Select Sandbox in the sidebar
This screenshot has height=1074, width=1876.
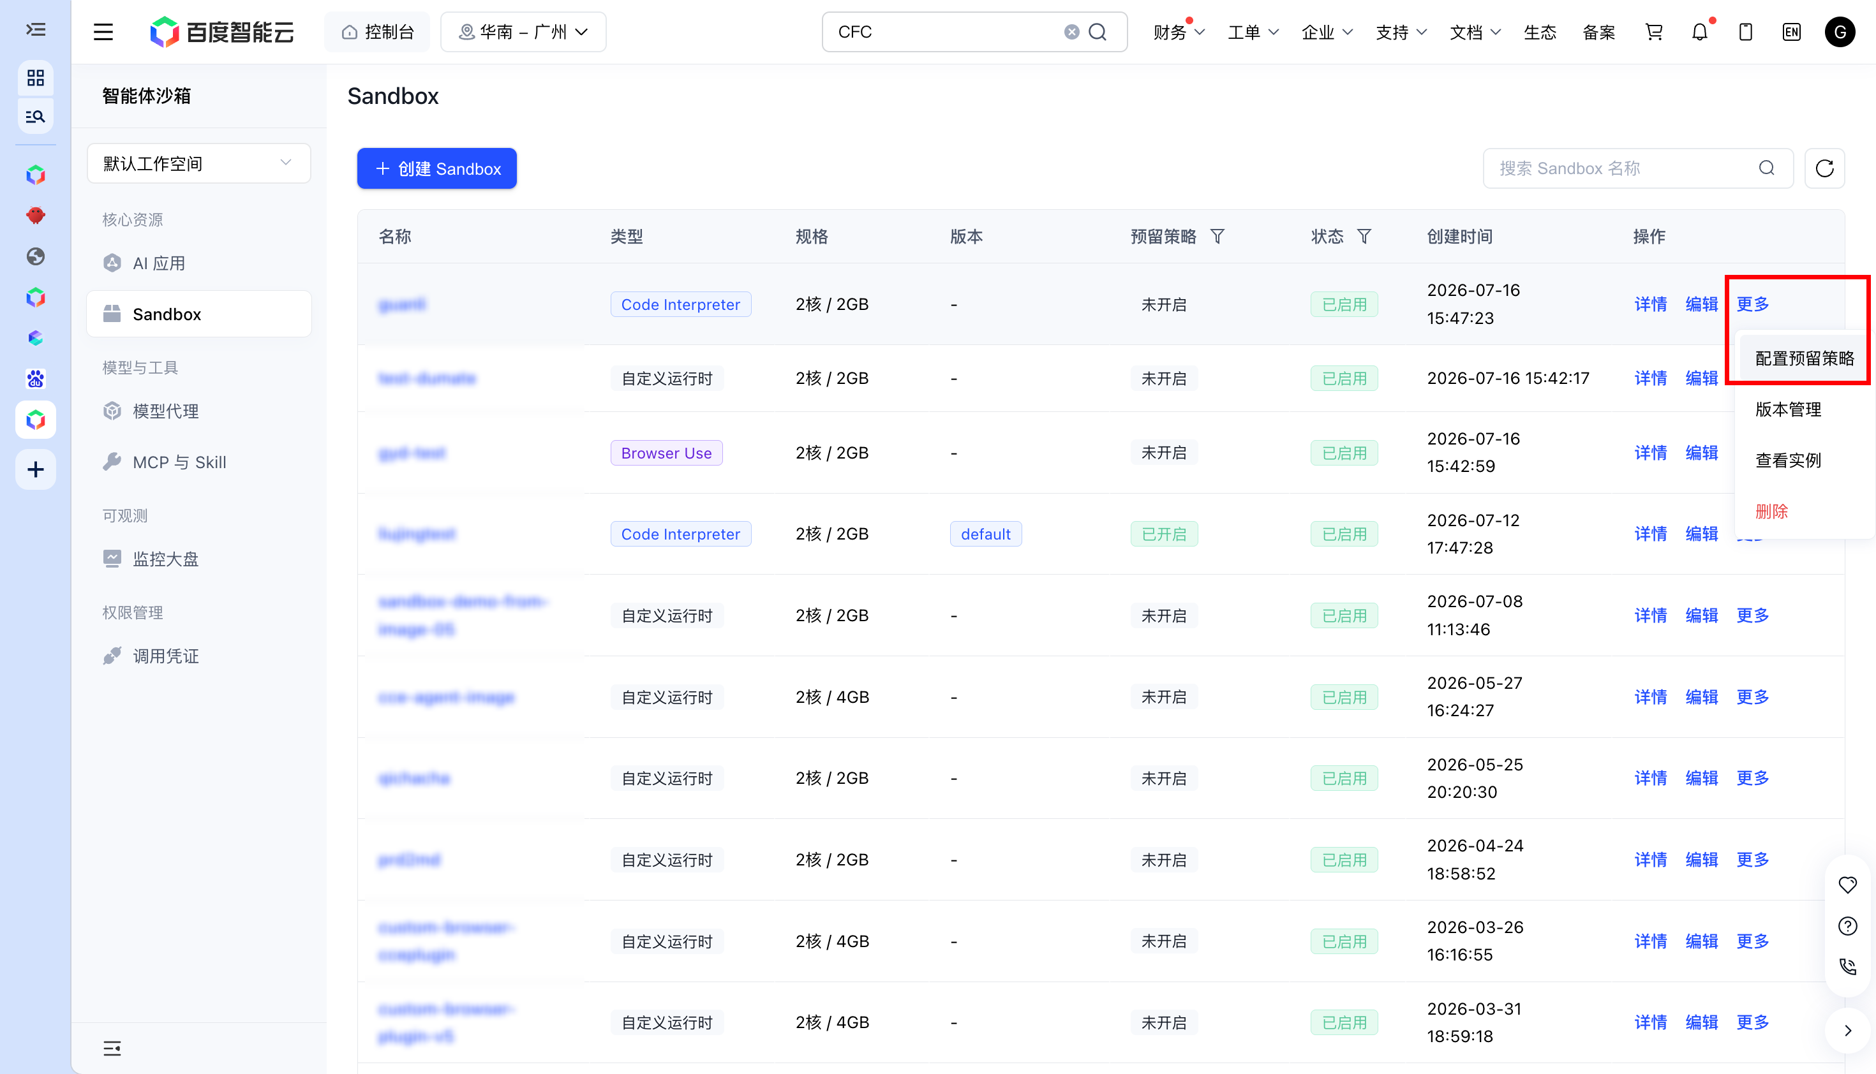(198, 314)
